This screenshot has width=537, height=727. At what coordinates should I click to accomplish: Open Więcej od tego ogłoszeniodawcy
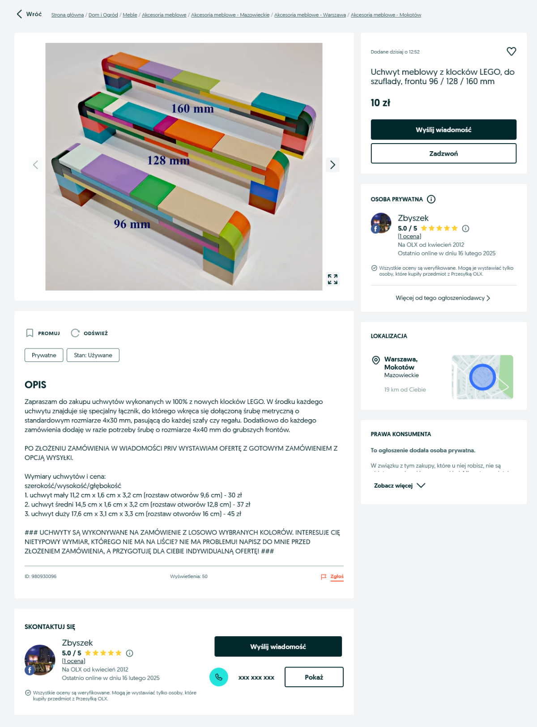coord(443,298)
